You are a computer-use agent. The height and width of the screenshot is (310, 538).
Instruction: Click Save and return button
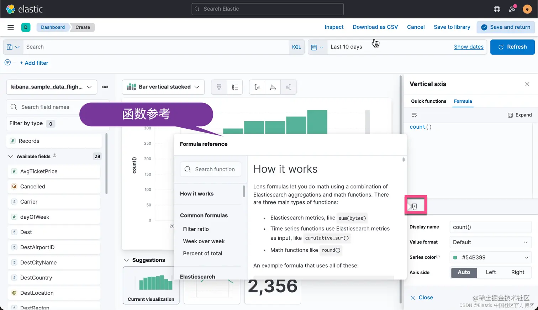coord(506,27)
